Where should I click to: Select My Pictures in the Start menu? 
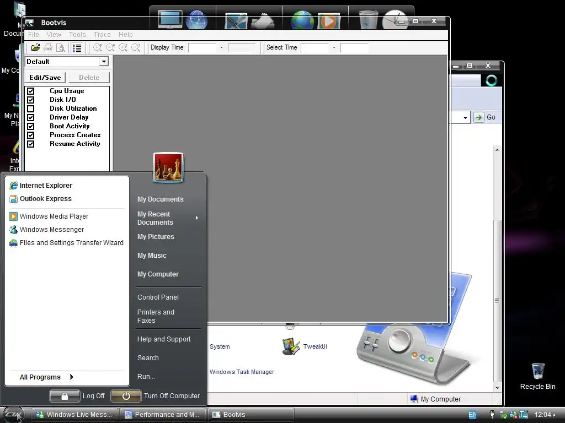(156, 237)
